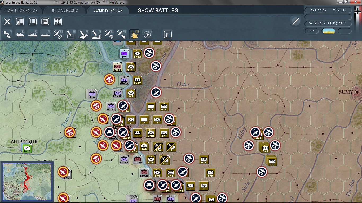Open the Map Information tab
362x203 pixels.
tap(22, 10)
